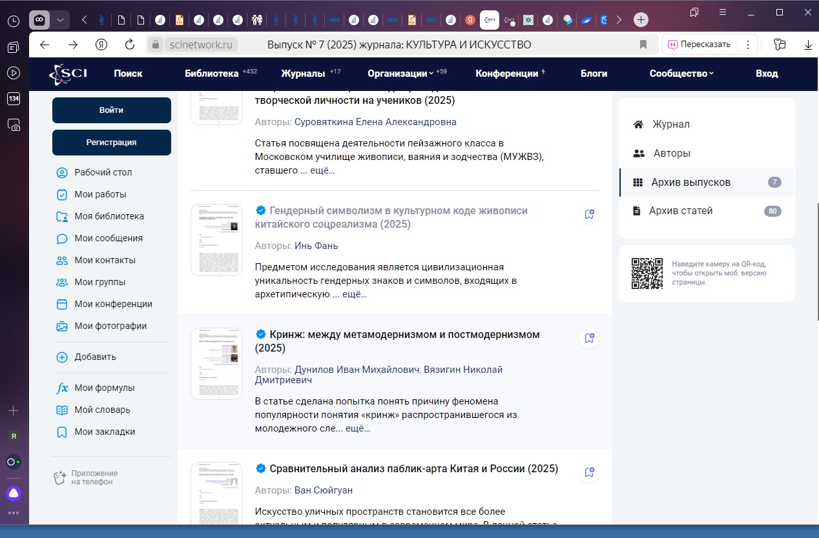Open thumbnail of Сравнительный анализ паблик-арта article
This screenshot has height=538, width=819.
point(216,493)
